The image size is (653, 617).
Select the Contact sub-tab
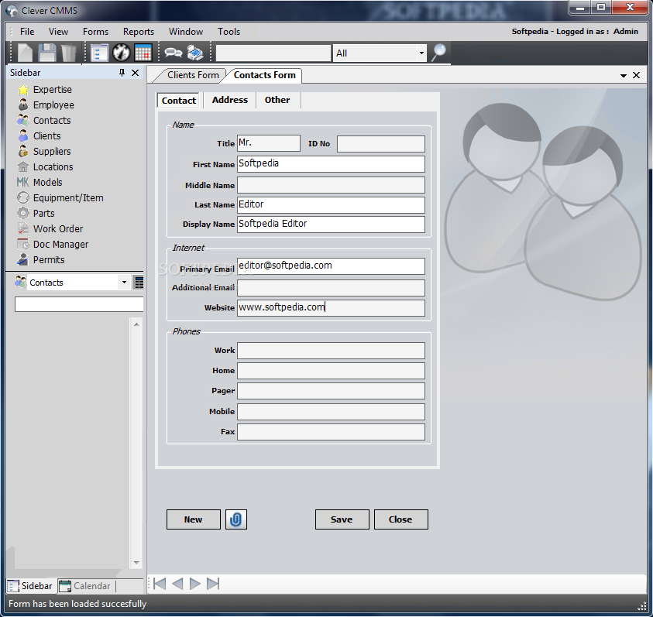tap(179, 101)
